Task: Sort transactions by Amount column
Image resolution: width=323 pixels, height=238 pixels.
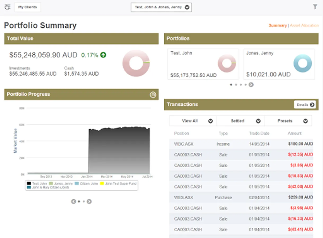Action: tap(295, 134)
